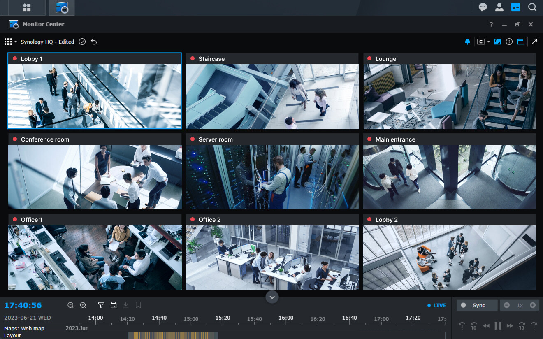The height and width of the screenshot is (339, 543).
Task: Switch to the Monitor Center tab in taskbar
Action: [62, 7]
